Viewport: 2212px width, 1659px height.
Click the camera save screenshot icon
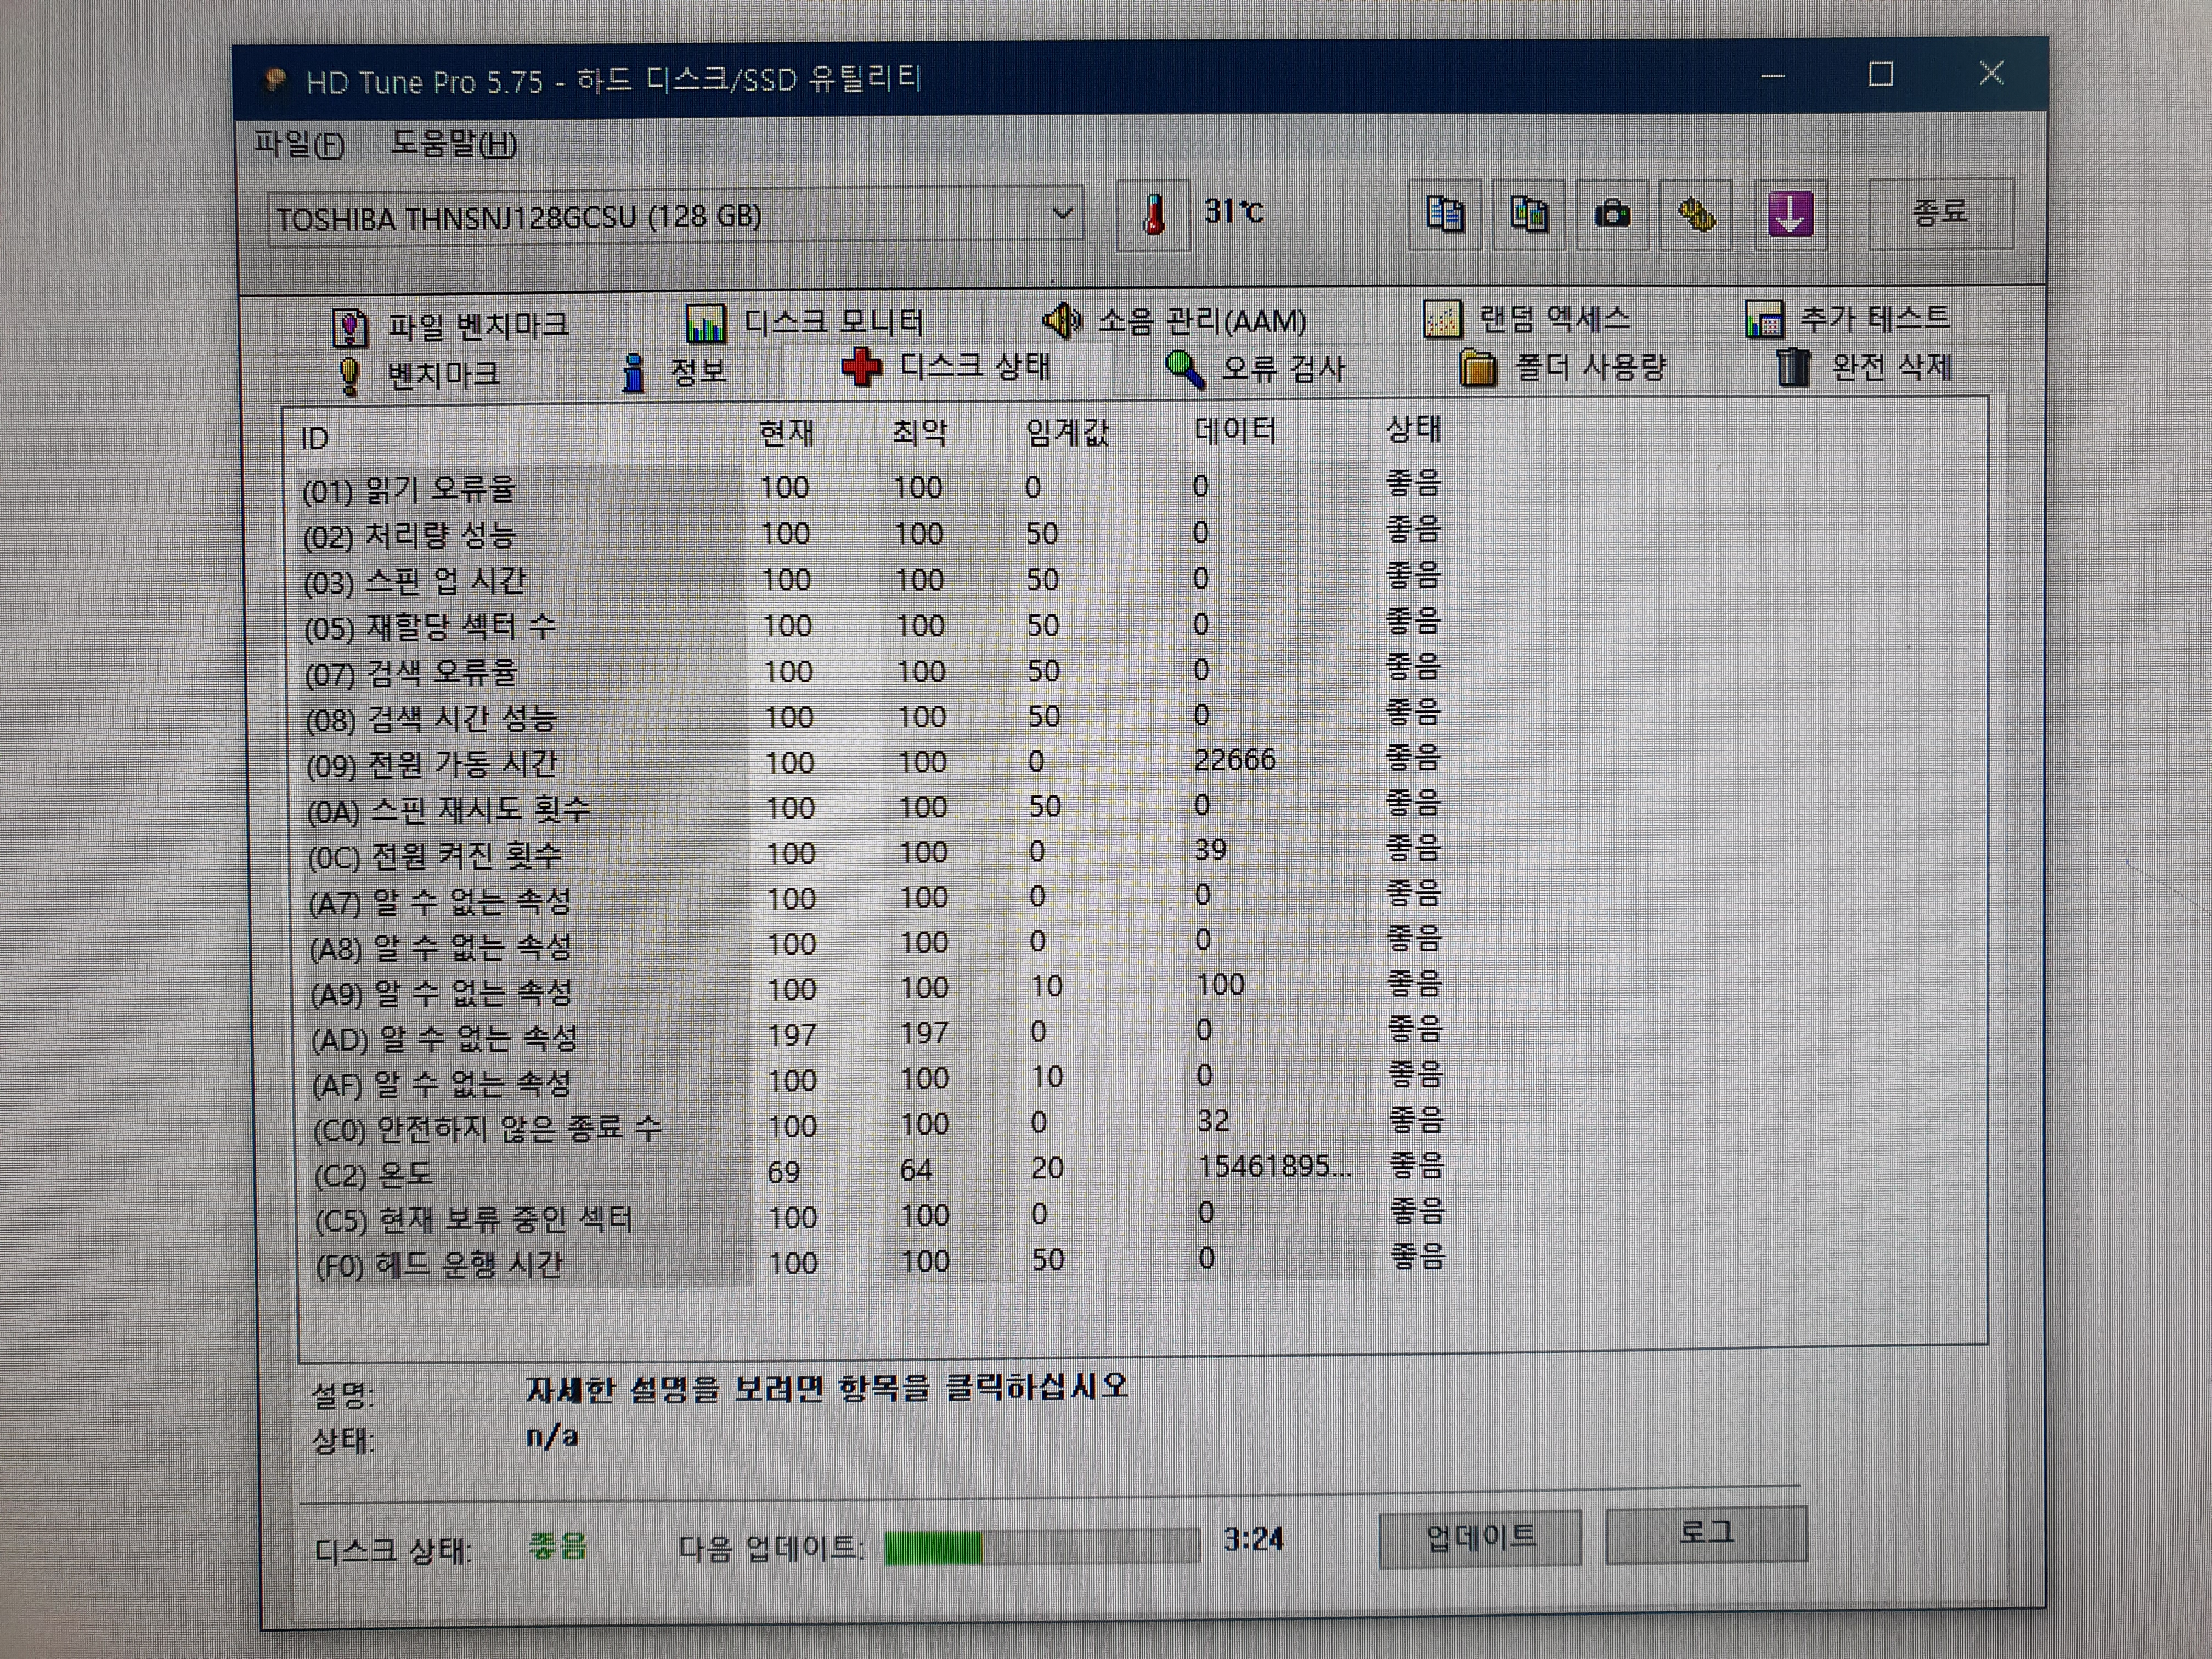coord(1611,214)
